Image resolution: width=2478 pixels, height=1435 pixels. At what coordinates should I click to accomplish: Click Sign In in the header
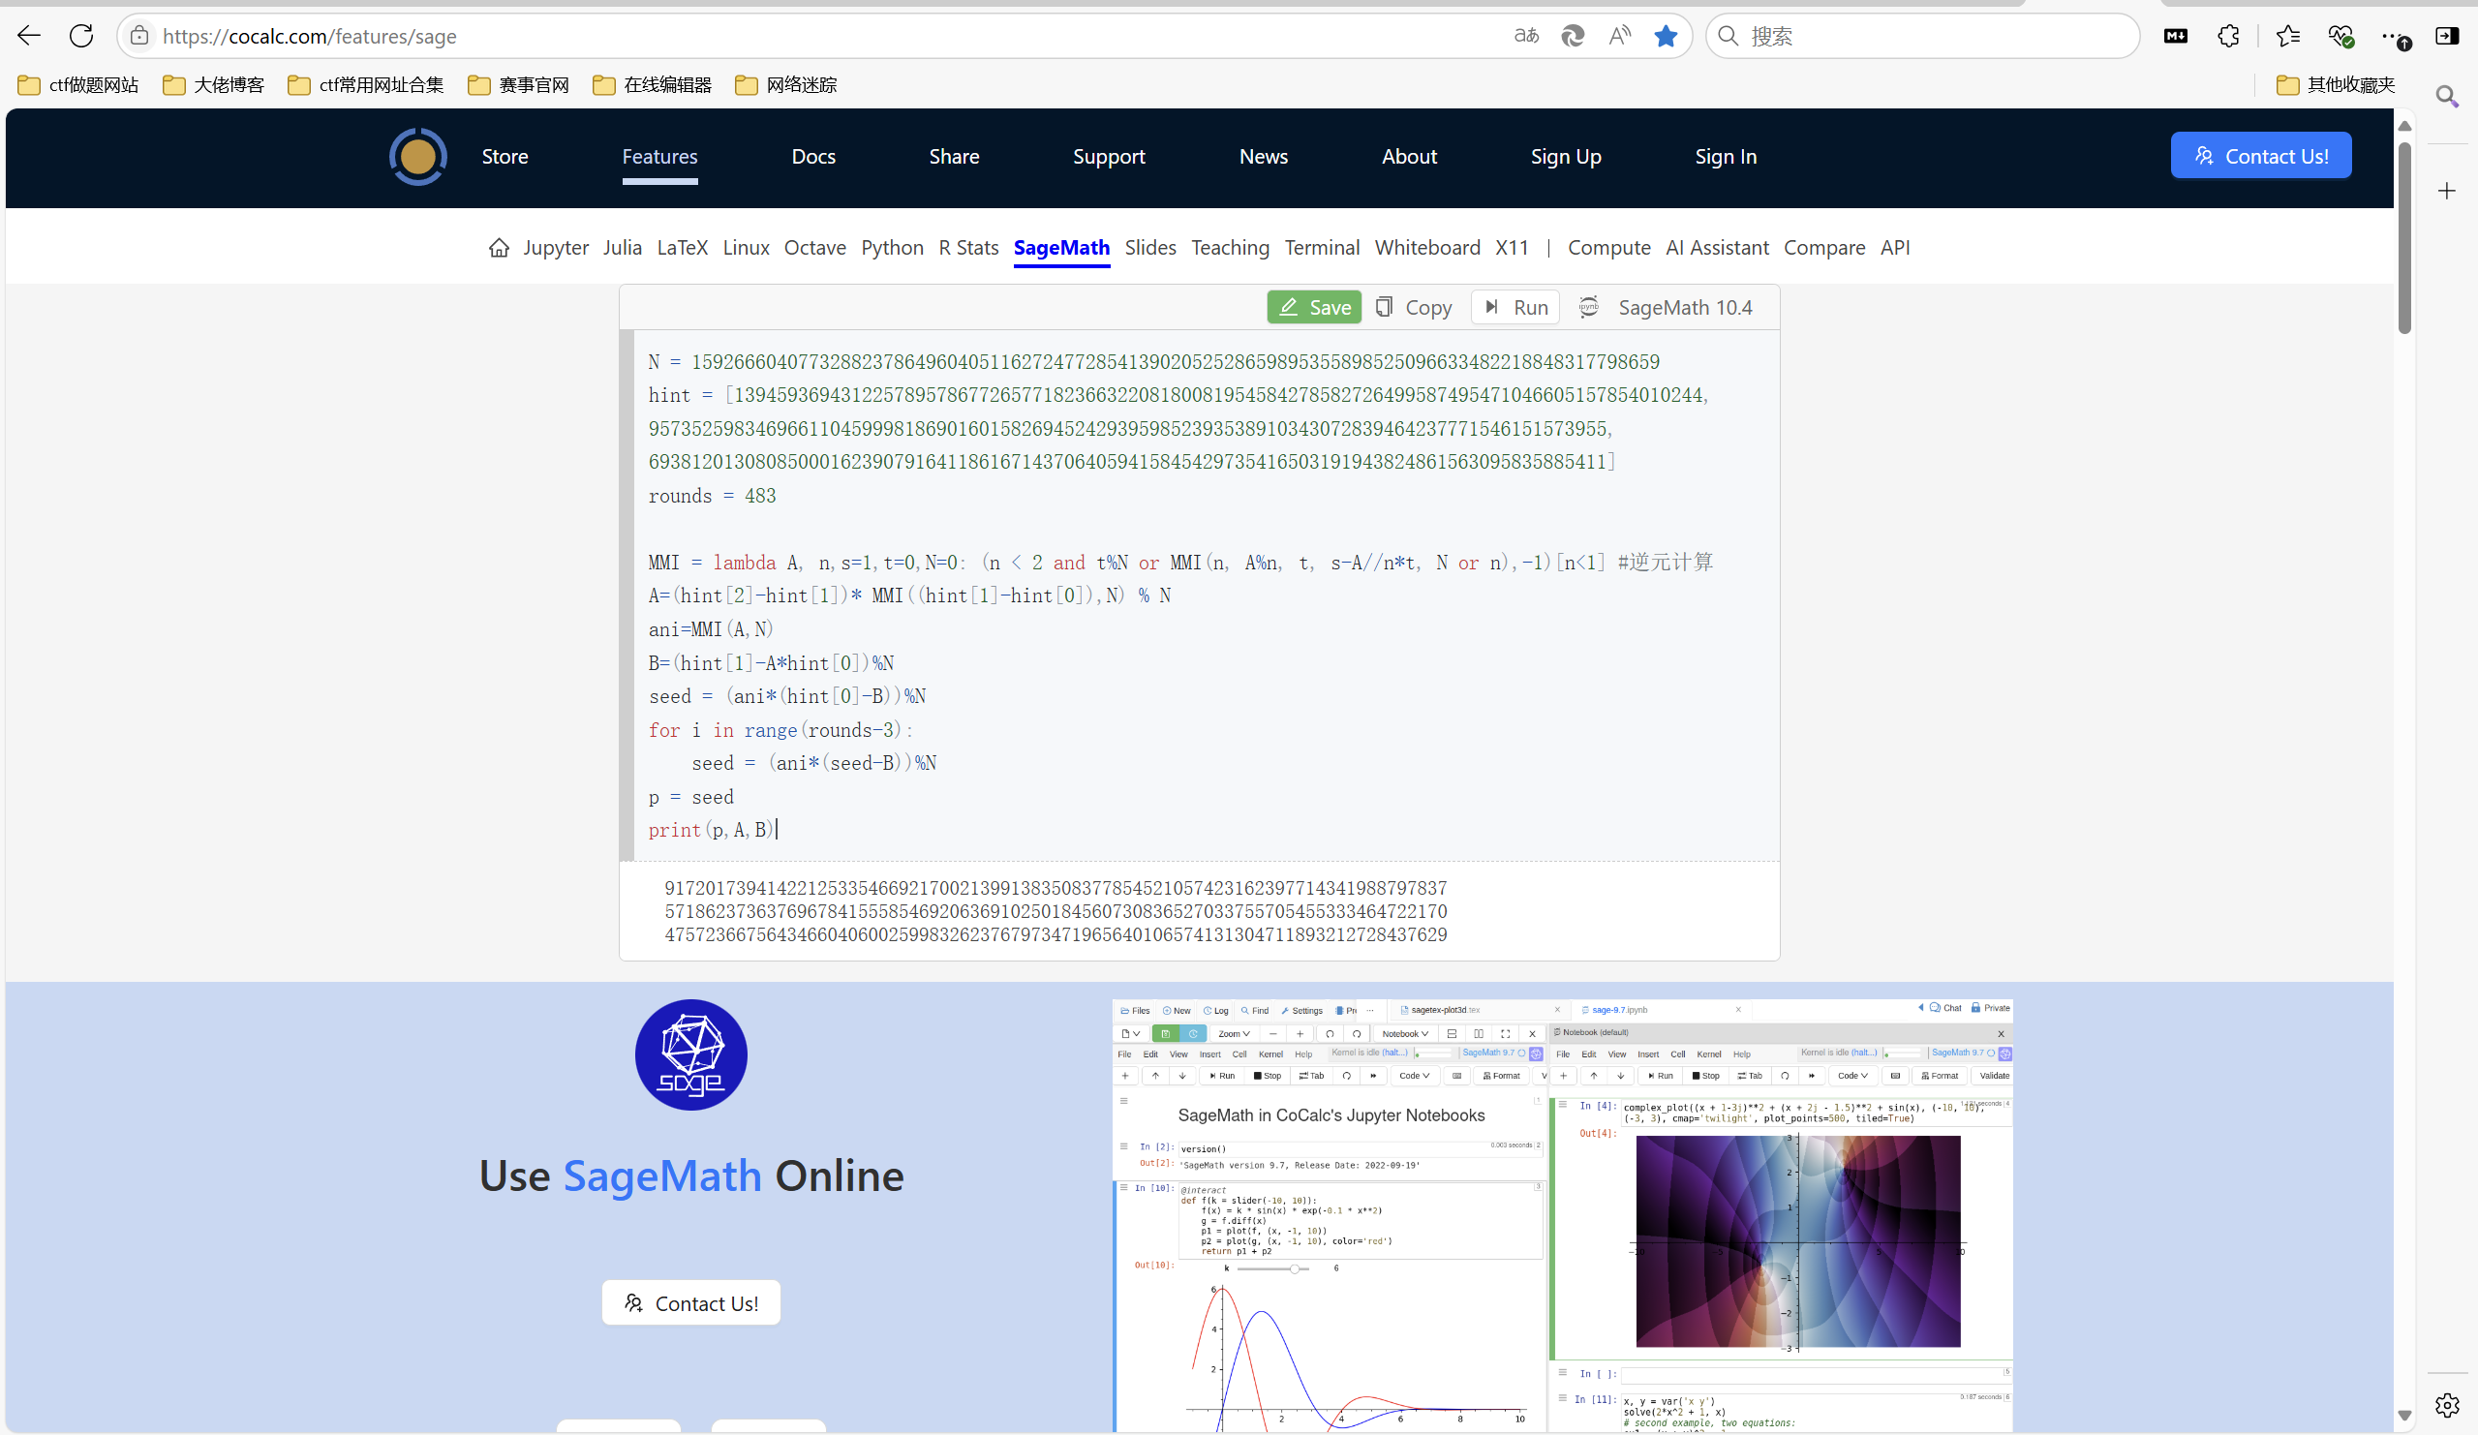click(1725, 157)
